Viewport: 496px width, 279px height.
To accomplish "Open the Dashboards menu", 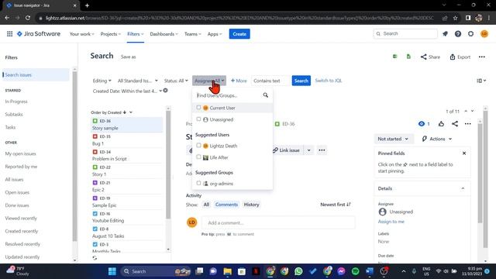I will point(164,34).
